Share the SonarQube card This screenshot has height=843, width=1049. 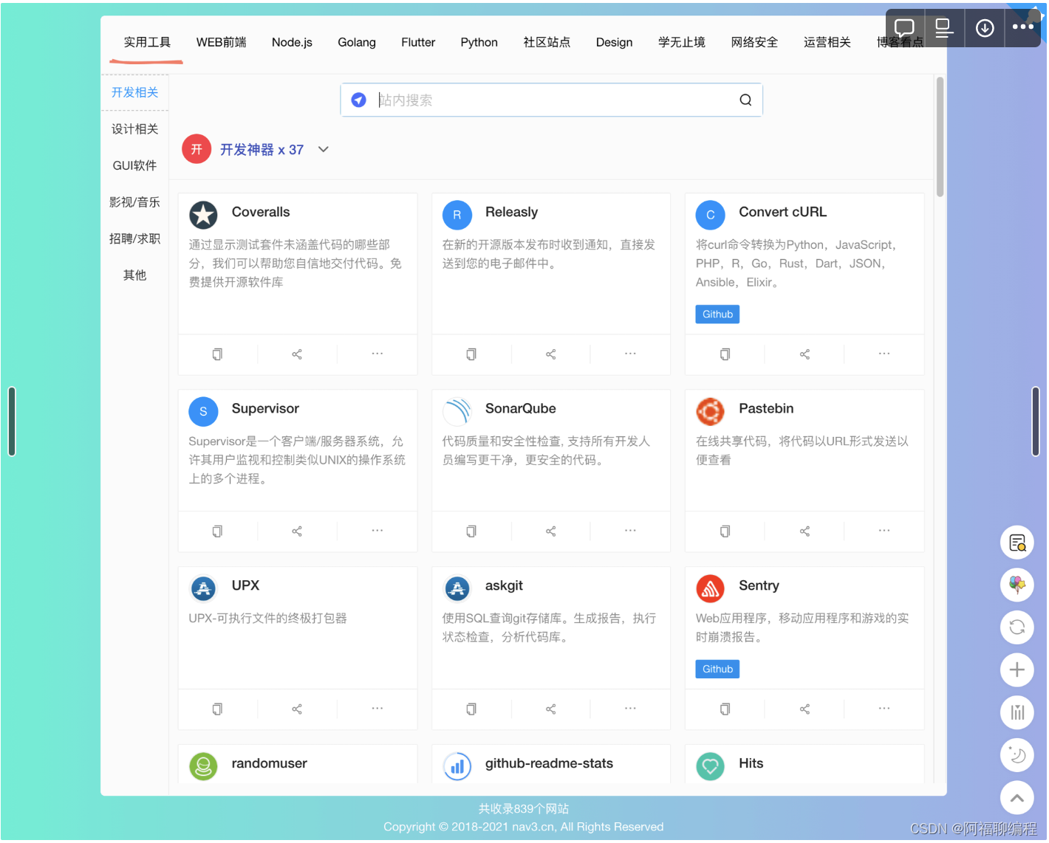pyautogui.click(x=551, y=531)
